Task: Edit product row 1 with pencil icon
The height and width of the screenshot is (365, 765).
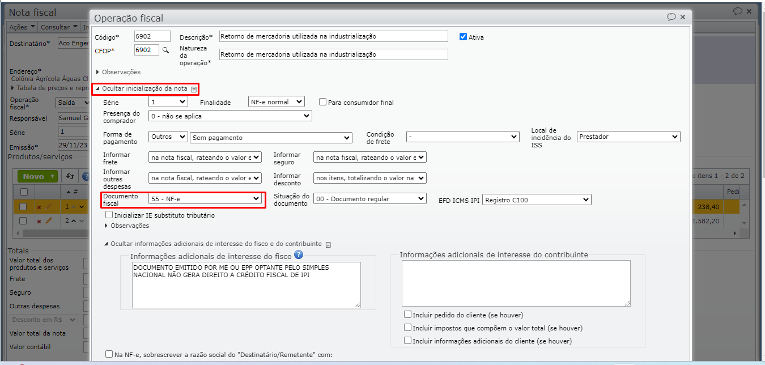Action: (48, 206)
